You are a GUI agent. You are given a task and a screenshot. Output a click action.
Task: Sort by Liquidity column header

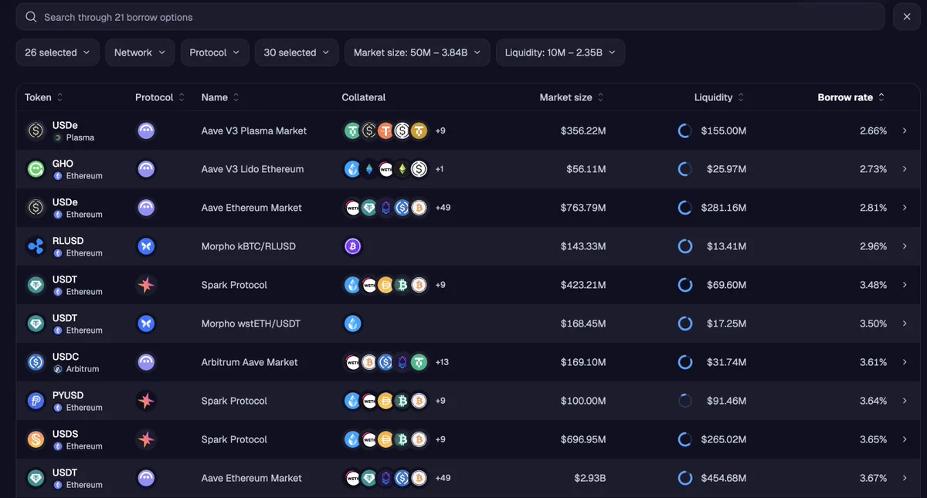[719, 97]
